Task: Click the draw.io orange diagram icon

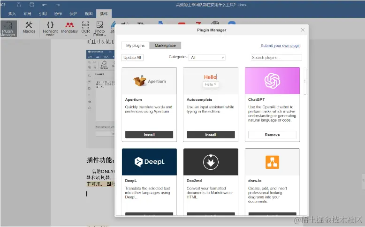Action: click(x=272, y=162)
